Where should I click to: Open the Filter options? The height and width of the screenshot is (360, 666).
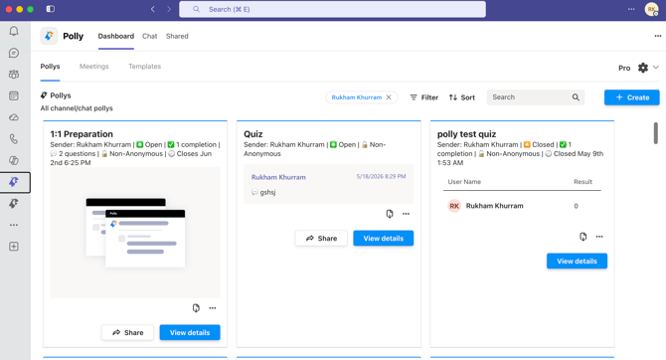coord(423,97)
